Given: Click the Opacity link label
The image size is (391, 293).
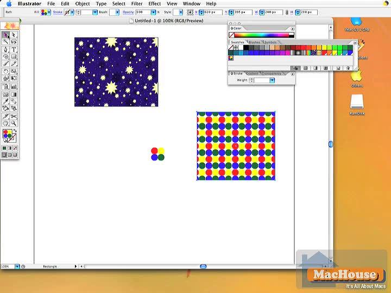Looking at the screenshot, I should coord(128,12).
